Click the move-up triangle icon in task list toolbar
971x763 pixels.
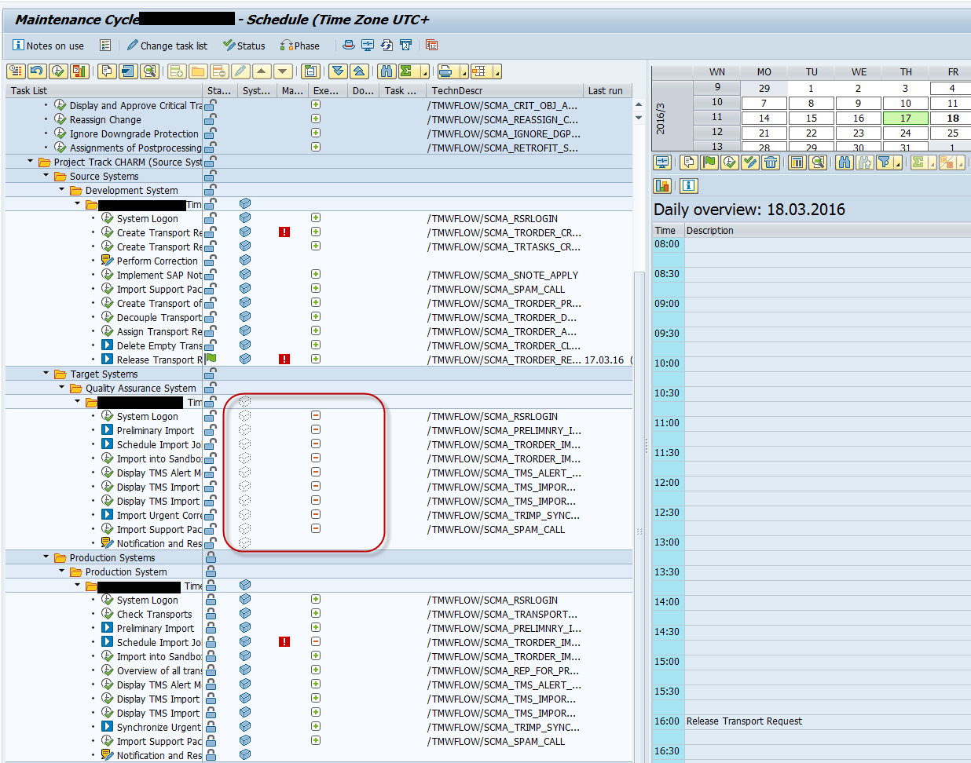tap(262, 71)
